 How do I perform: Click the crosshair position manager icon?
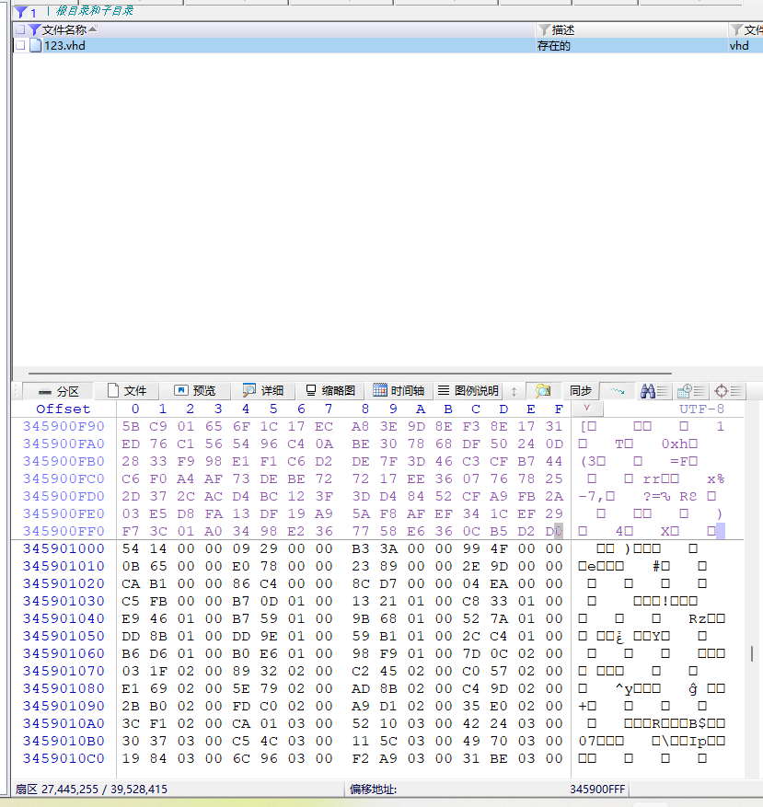point(727,391)
